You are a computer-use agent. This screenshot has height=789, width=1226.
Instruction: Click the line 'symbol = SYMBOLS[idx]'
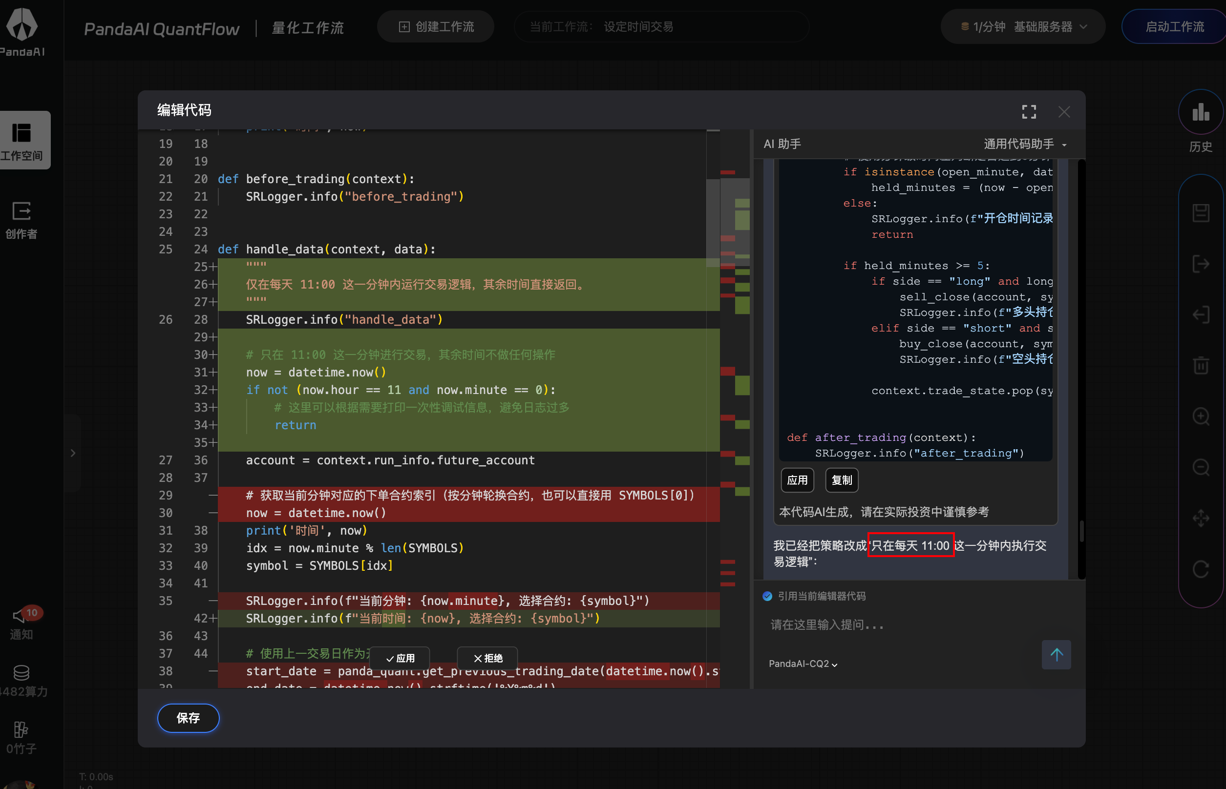pyautogui.click(x=319, y=565)
